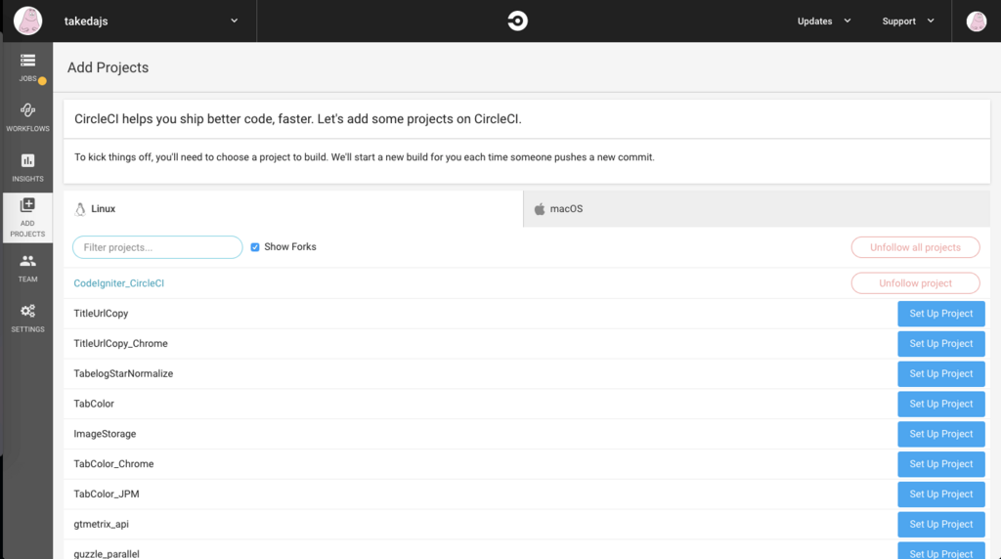
Task: Set up the TabColor project
Action: pyautogui.click(x=941, y=404)
